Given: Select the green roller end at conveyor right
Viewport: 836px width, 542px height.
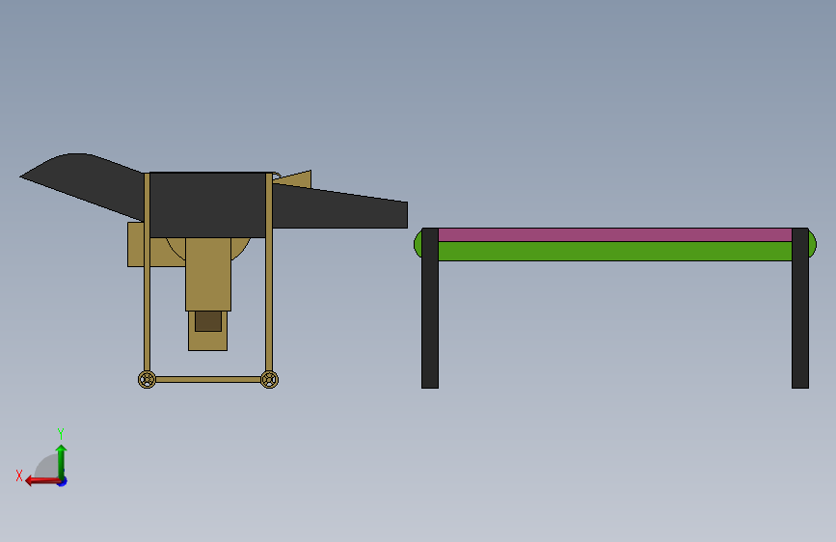Looking at the screenshot, I should 813,244.
